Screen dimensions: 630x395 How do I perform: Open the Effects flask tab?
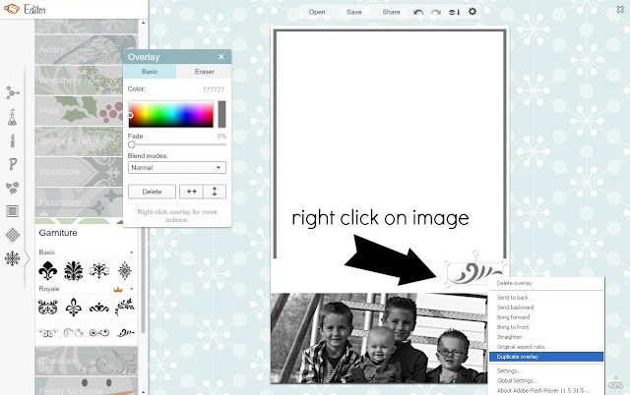pos(13,117)
